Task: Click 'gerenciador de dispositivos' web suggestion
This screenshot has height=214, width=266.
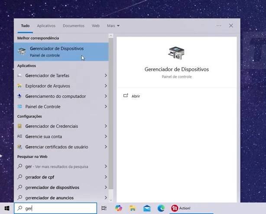Action: [x=61, y=187]
